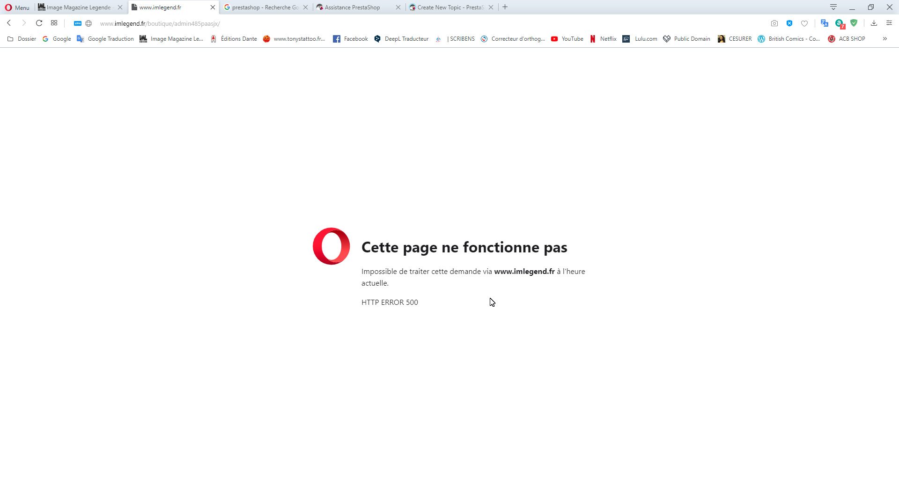
Task: Open the Dossier bookmarks folder
Action: point(22,39)
